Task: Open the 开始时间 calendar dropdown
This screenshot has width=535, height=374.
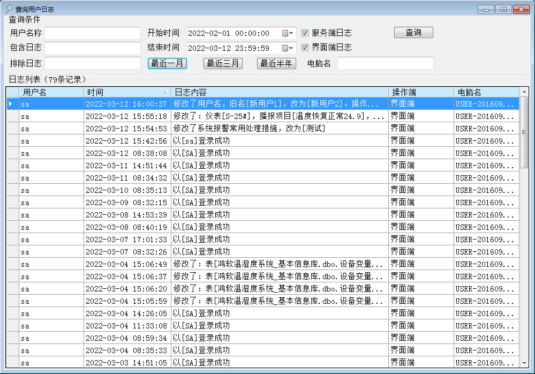Action: coord(288,33)
